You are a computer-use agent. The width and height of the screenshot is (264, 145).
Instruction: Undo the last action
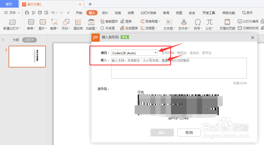pyautogui.click(x=53, y=13)
